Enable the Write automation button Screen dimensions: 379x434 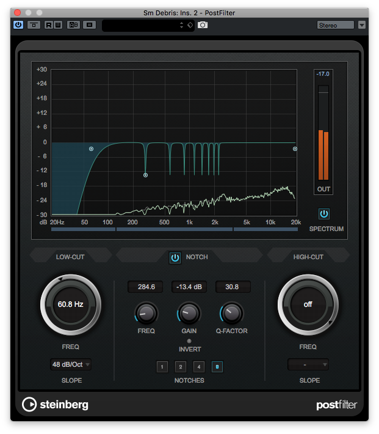[x=59, y=25]
